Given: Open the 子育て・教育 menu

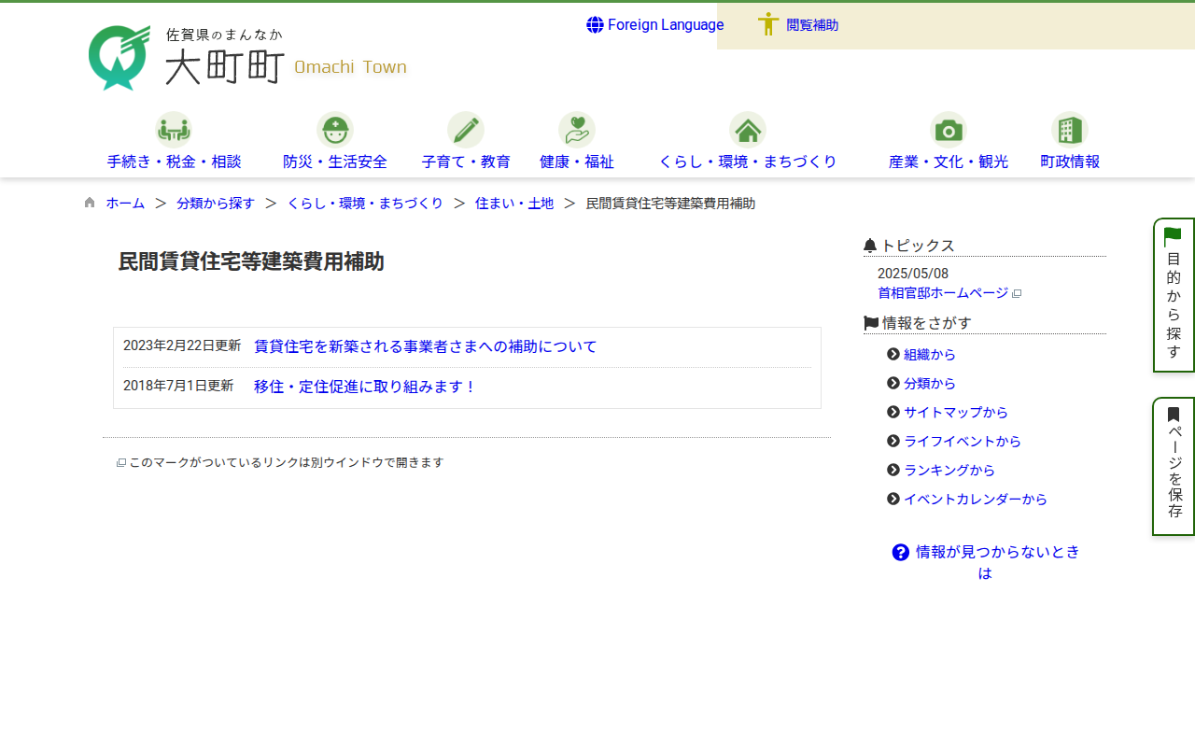Looking at the screenshot, I should click(466, 162).
